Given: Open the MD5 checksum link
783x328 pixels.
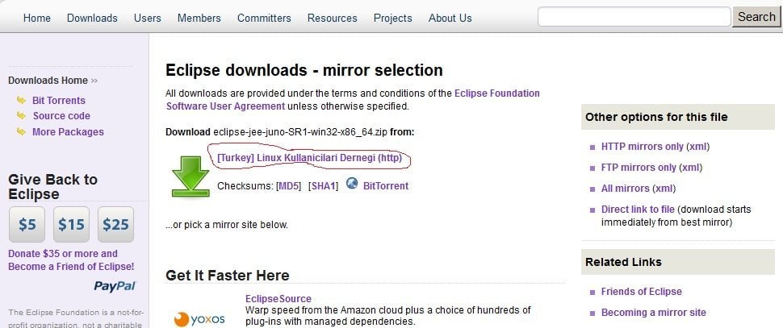Looking at the screenshot, I should (288, 186).
